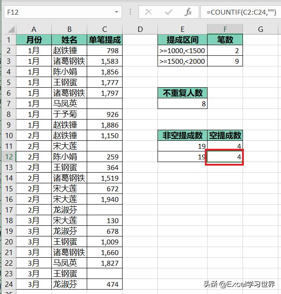Select cell with value 1,827
This screenshot has height=294, width=281.
coord(104,263)
